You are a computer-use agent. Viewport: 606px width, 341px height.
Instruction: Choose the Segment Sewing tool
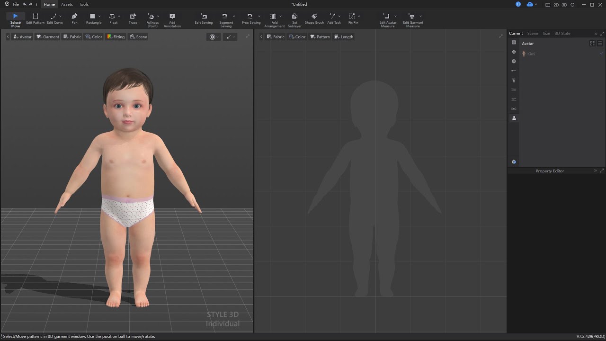point(225,20)
